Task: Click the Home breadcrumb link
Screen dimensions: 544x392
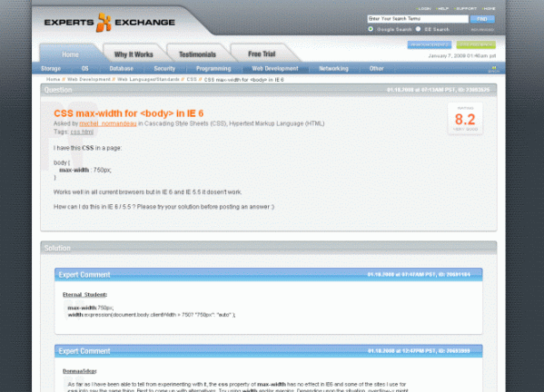Action: (x=53, y=79)
